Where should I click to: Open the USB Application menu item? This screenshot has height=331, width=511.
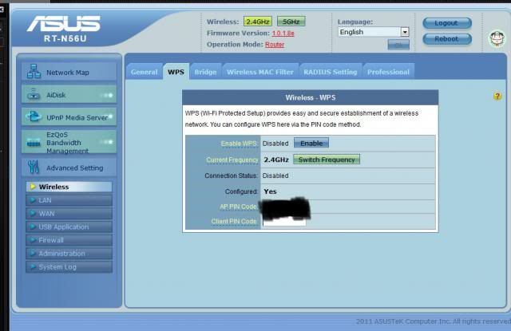pos(69,227)
